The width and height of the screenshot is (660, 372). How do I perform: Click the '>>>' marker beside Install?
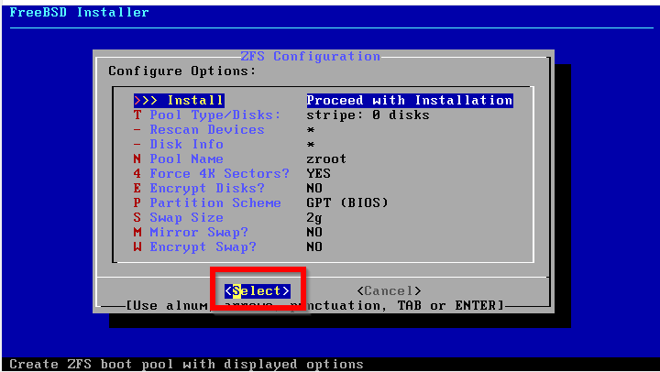click(x=146, y=101)
